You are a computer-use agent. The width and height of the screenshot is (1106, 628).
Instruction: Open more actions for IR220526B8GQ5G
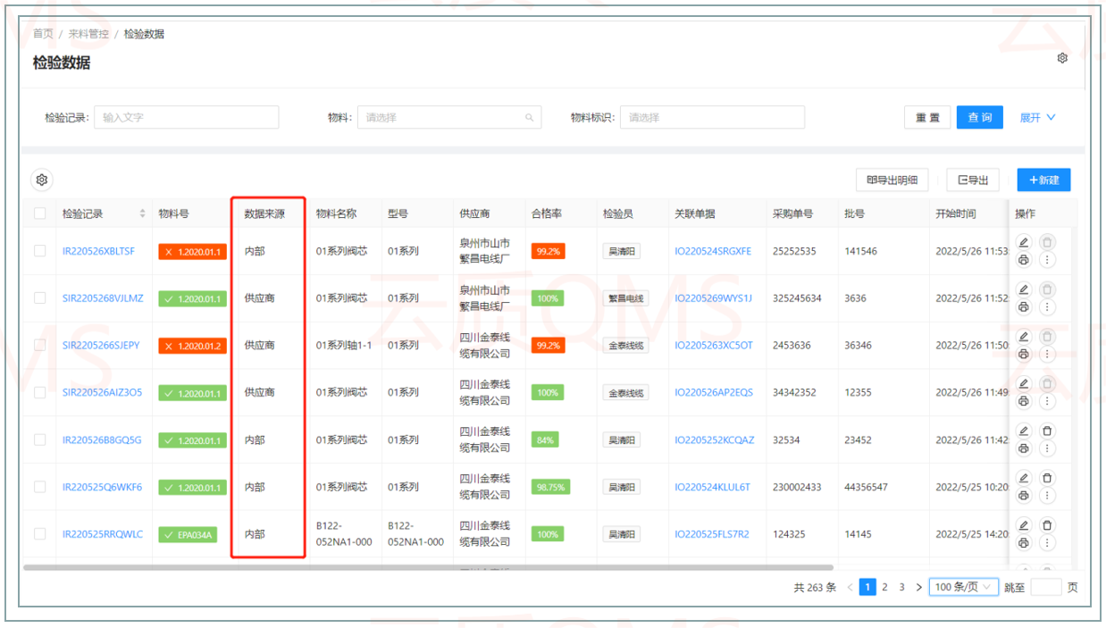click(x=1048, y=448)
